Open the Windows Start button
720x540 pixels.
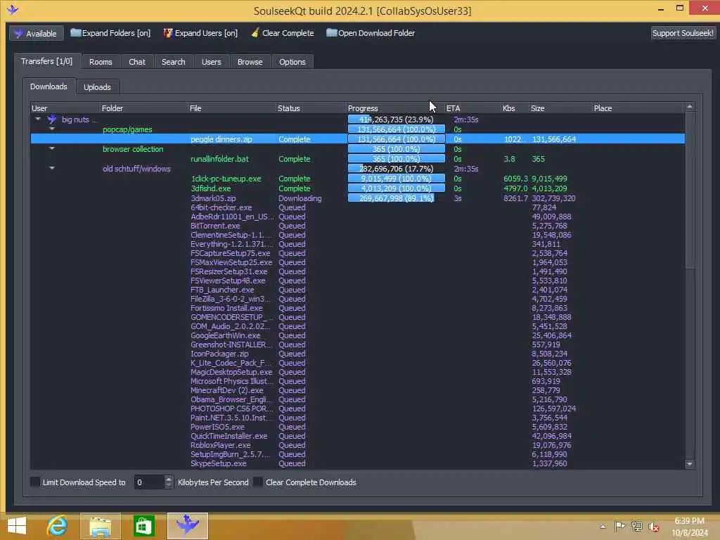[x=17, y=526]
